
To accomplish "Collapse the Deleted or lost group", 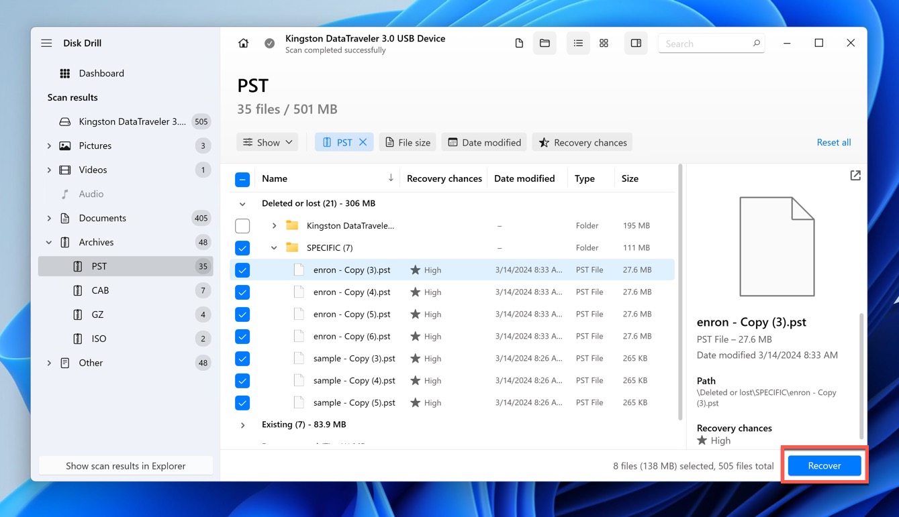I will point(242,203).
